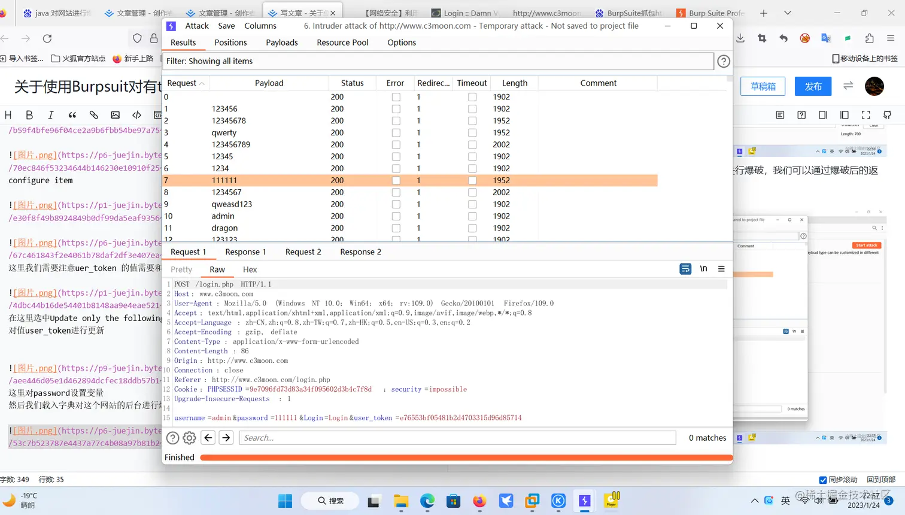The height and width of the screenshot is (515, 905).
Task: Click results table vertical scrollbar
Action: click(729, 159)
